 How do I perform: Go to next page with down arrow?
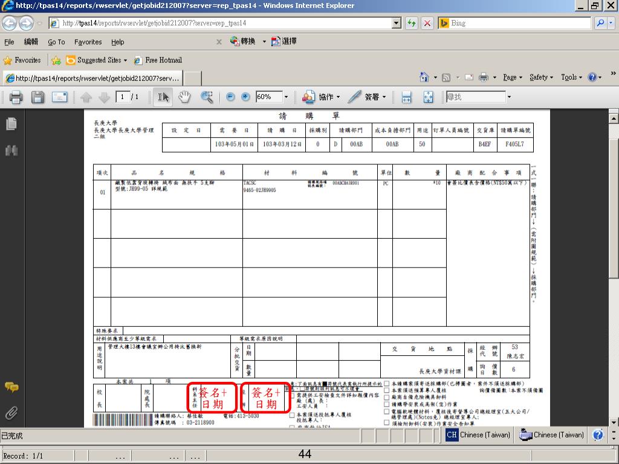(x=104, y=97)
